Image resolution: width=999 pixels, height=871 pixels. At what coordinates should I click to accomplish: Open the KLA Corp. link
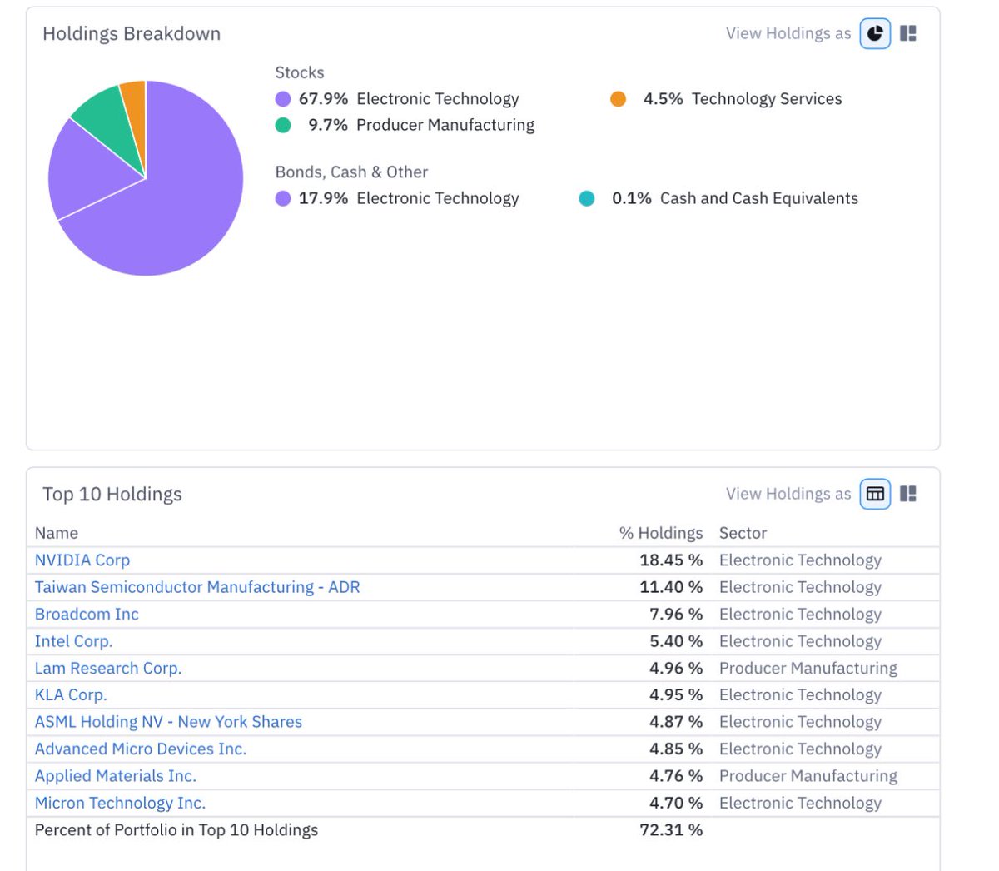click(71, 694)
